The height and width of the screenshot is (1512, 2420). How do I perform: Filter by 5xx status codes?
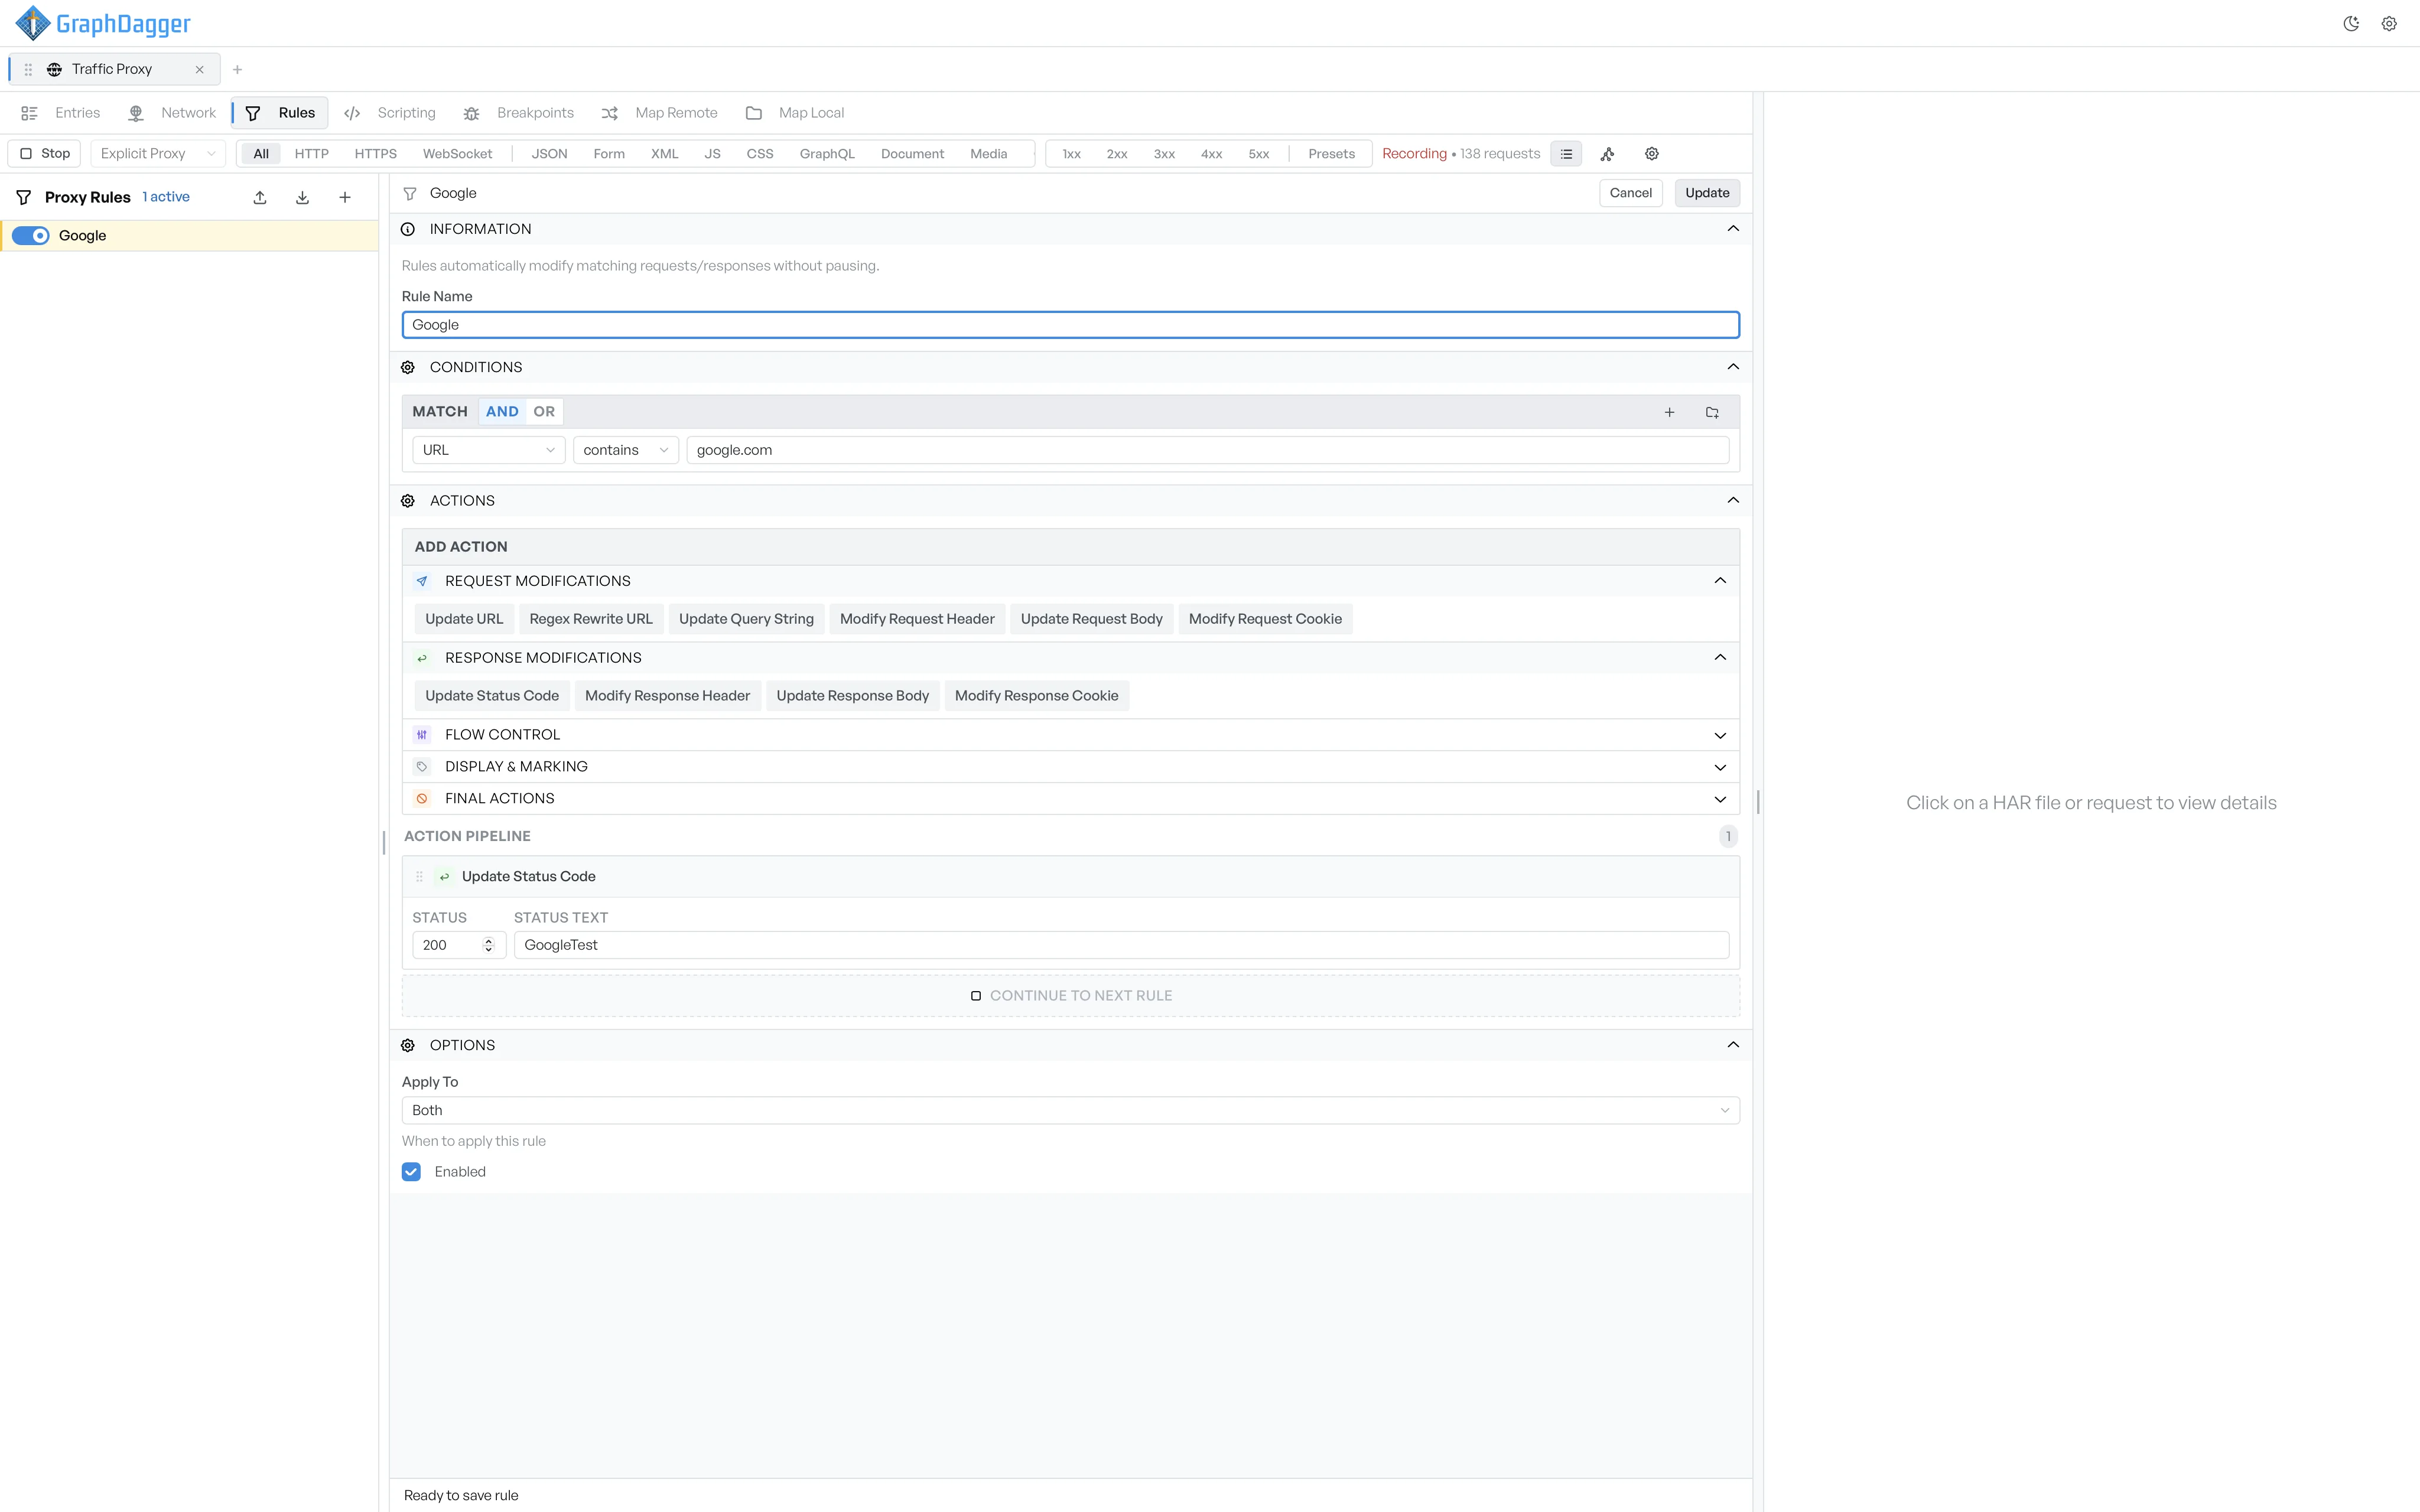[x=1258, y=154]
